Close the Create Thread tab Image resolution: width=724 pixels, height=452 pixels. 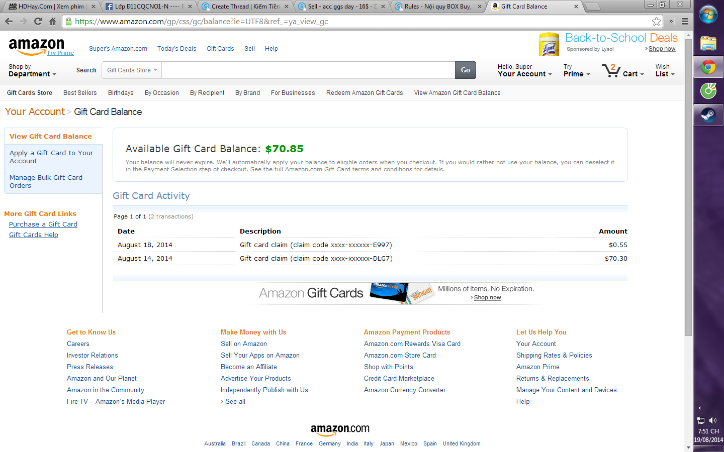pyautogui.click(x=287, y=7)
